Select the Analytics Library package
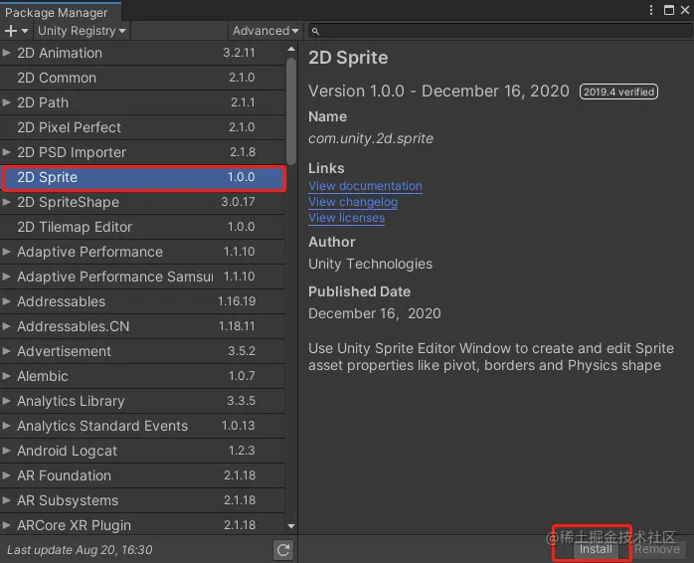This screenshot has height=563, width=694. tap(142, 401)
